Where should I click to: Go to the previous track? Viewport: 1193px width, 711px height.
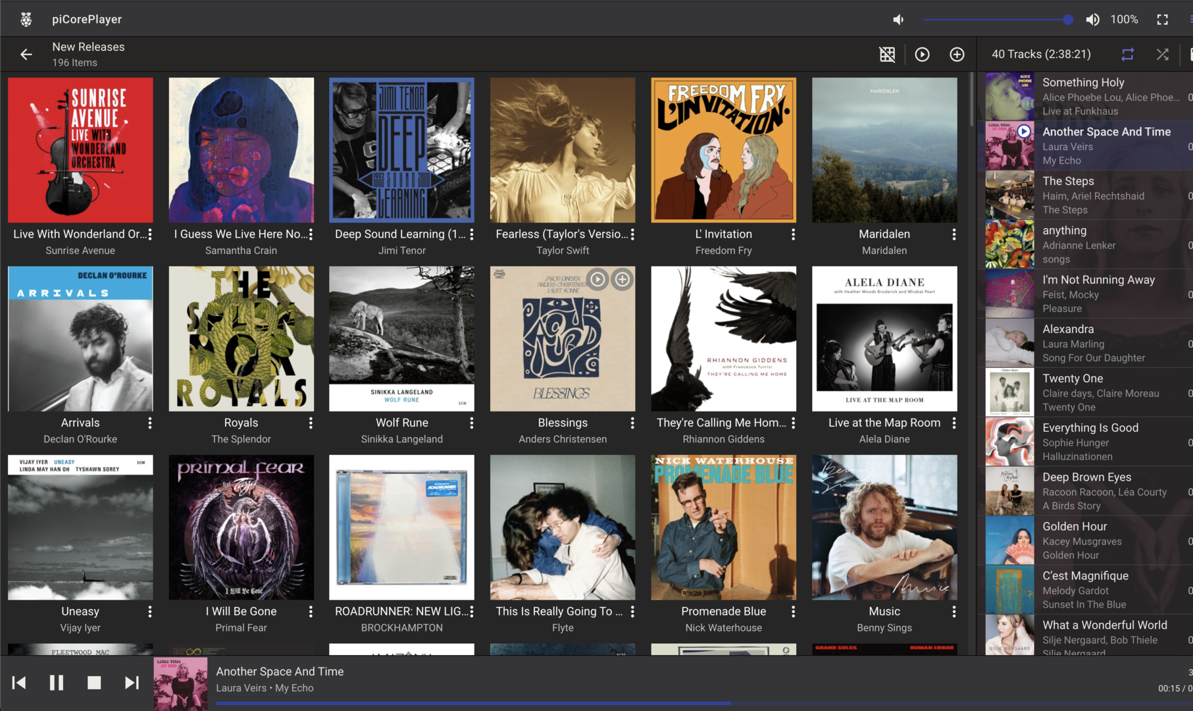click(19, 683)
